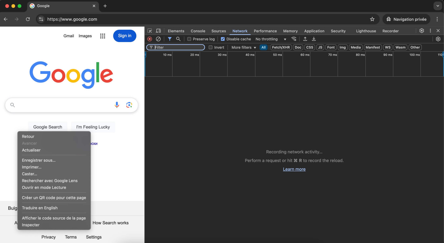Open network conditions wifi icon

294,39
